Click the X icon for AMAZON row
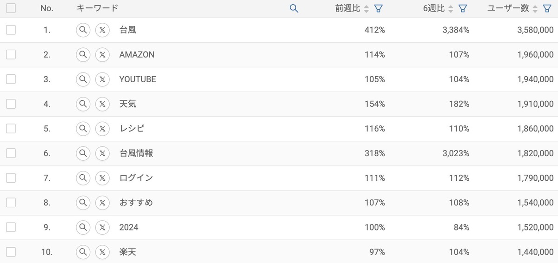 (x=102, y=54)
